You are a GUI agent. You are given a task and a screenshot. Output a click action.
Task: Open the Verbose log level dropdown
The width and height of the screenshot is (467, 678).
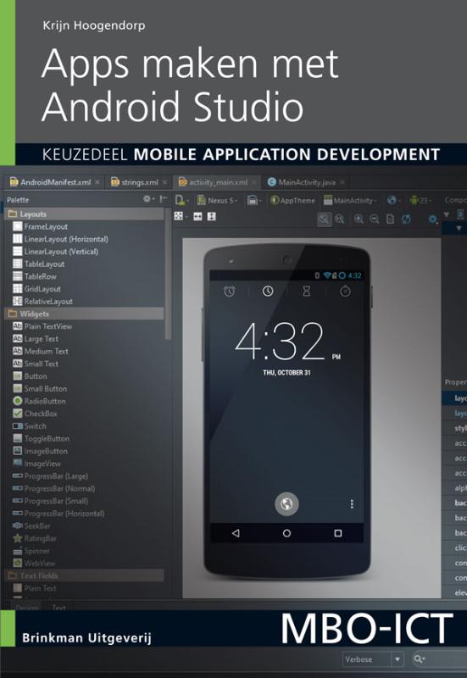[x=374, y=659]
